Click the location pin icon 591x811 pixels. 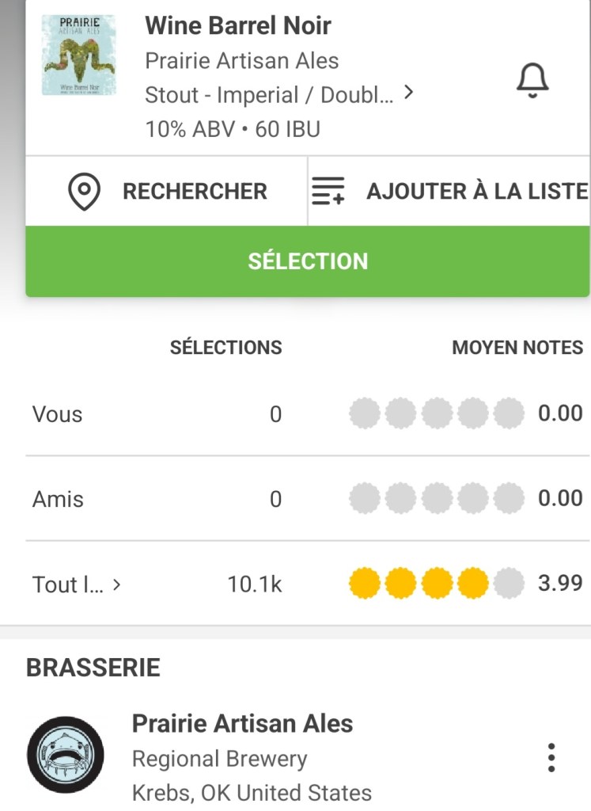(84, 192)
